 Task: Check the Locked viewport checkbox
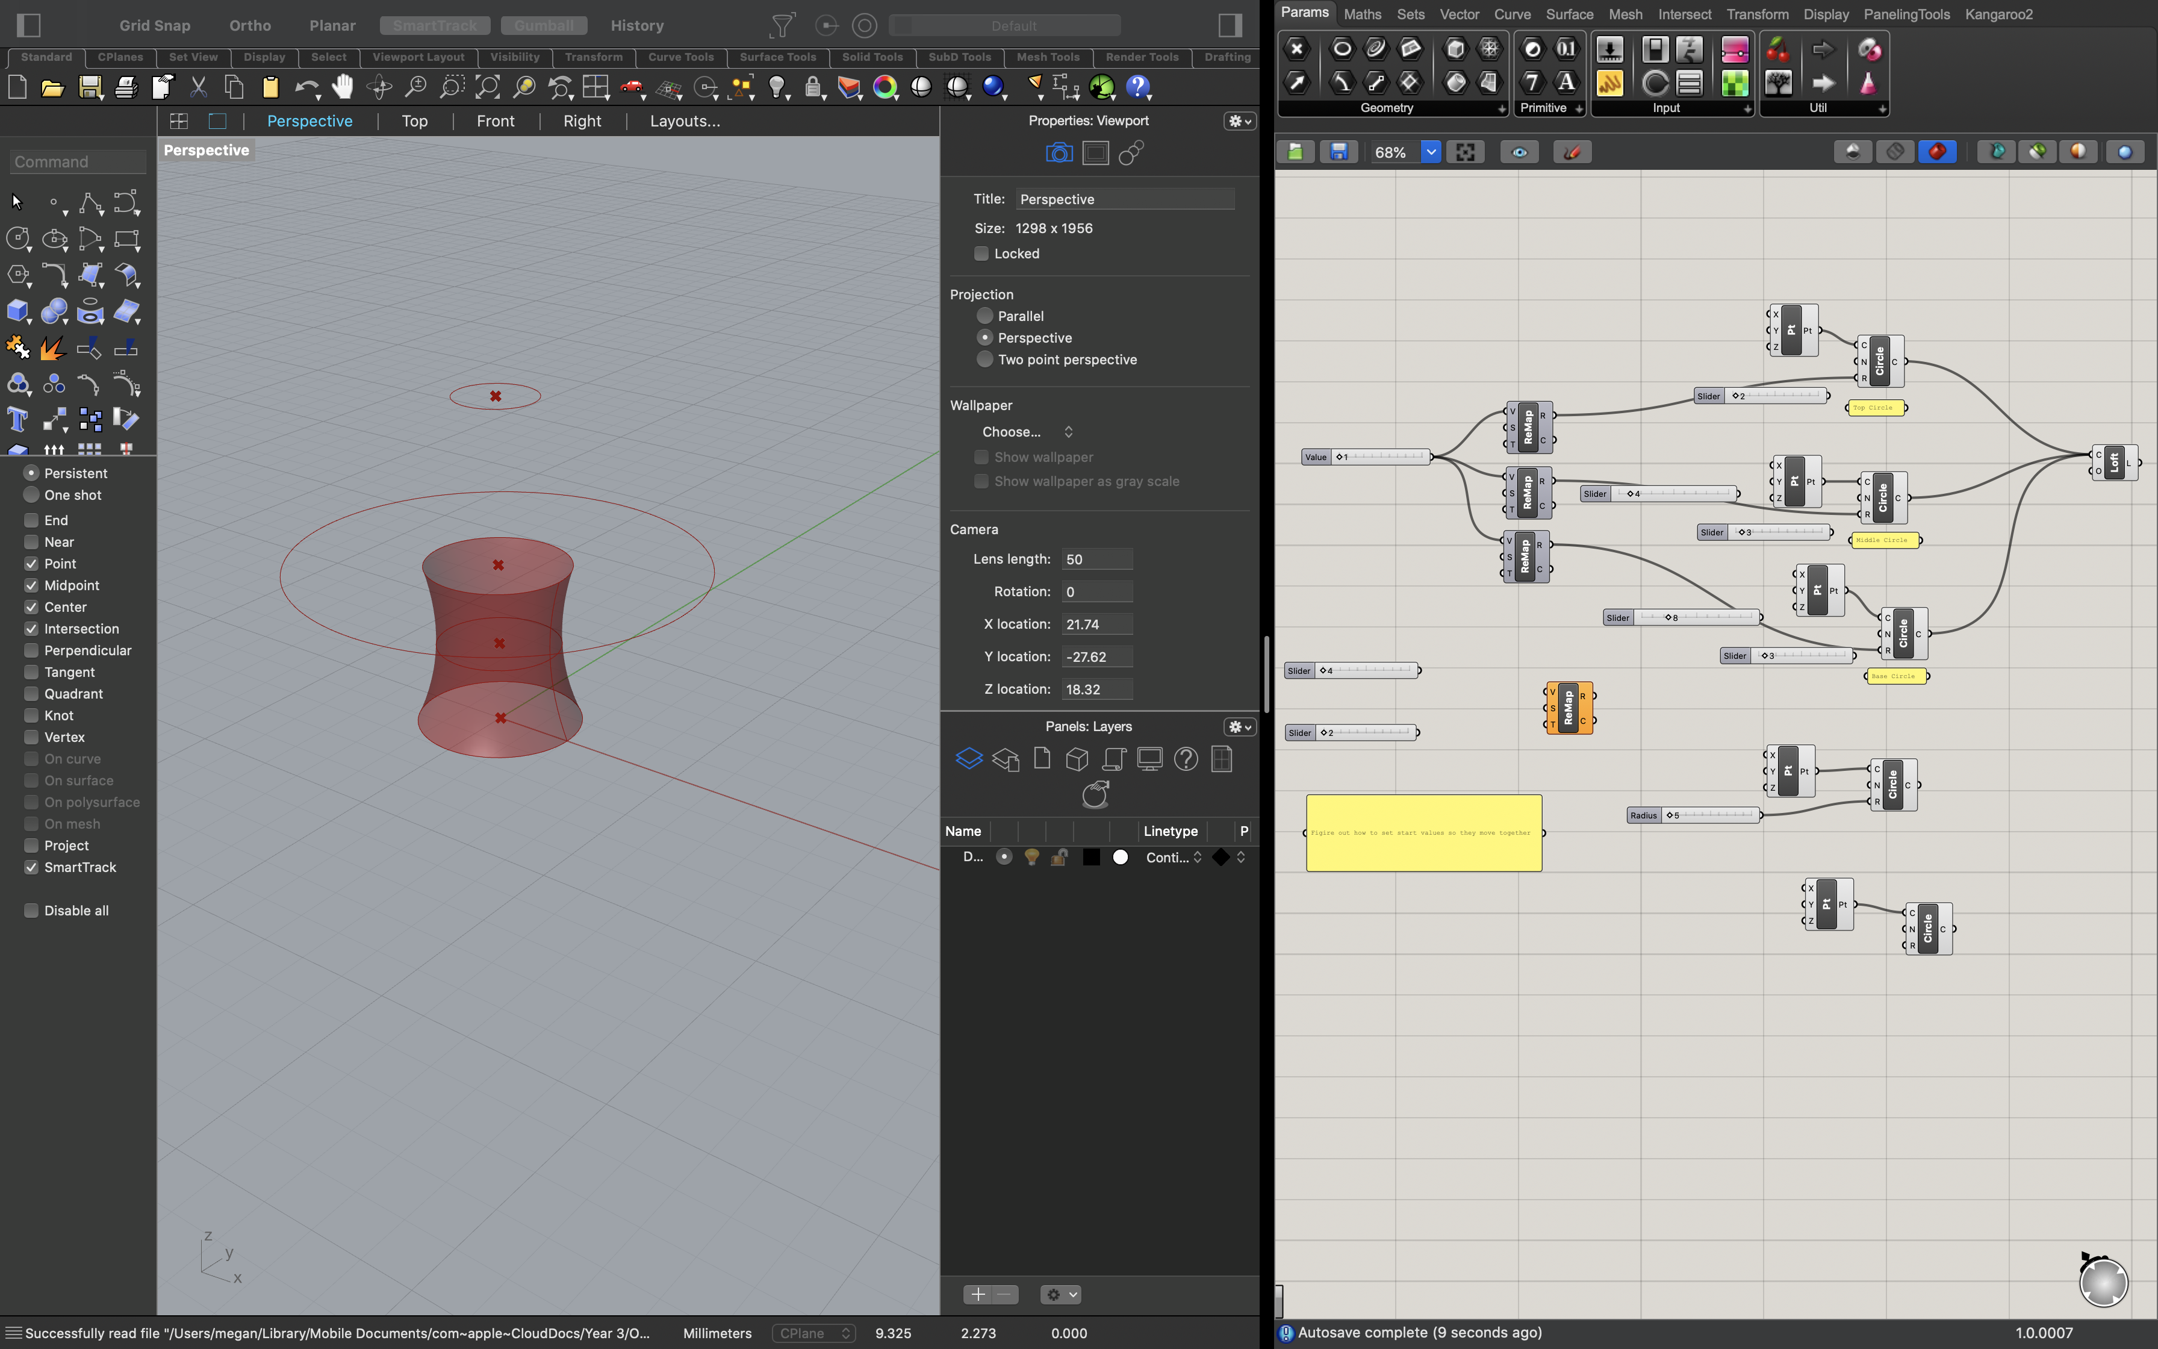pos(982,254)
